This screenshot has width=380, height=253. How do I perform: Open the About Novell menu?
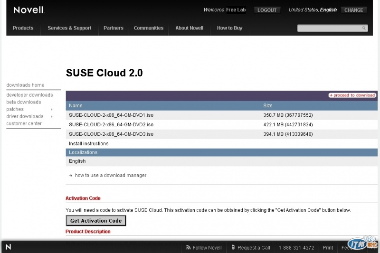tap(189, 28)
